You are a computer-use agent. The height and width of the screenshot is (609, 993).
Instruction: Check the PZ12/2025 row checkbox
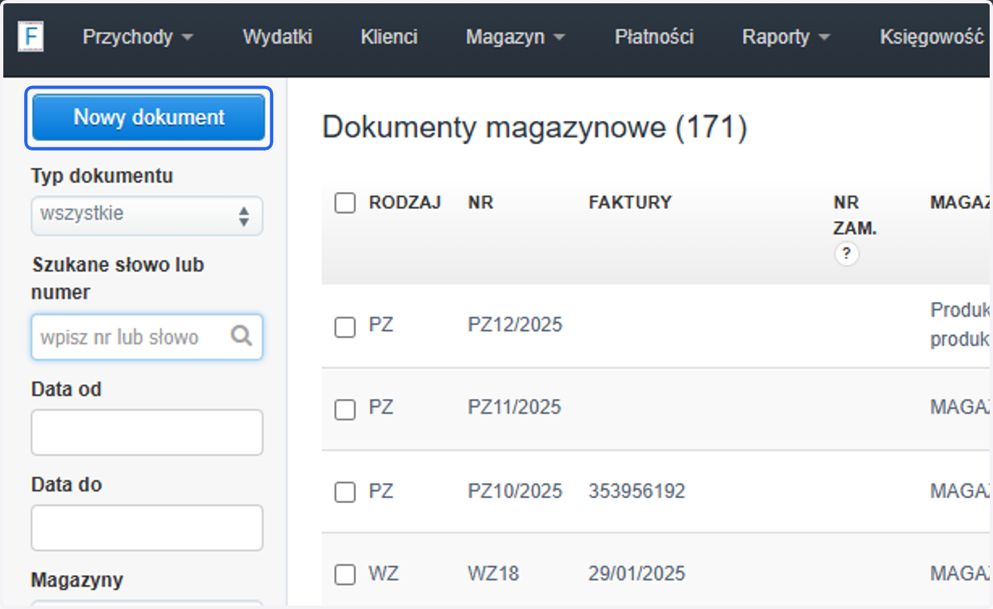(345, 327)
